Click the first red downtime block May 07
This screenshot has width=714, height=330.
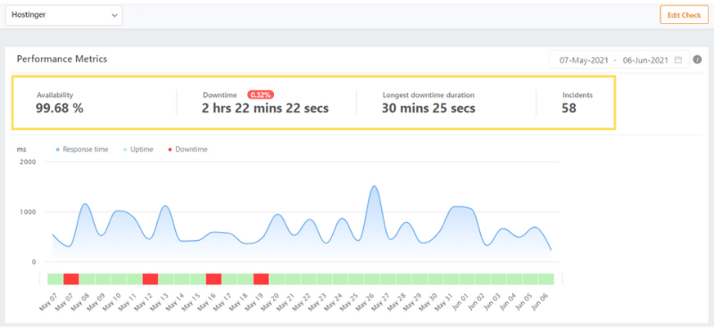point(71,279)
